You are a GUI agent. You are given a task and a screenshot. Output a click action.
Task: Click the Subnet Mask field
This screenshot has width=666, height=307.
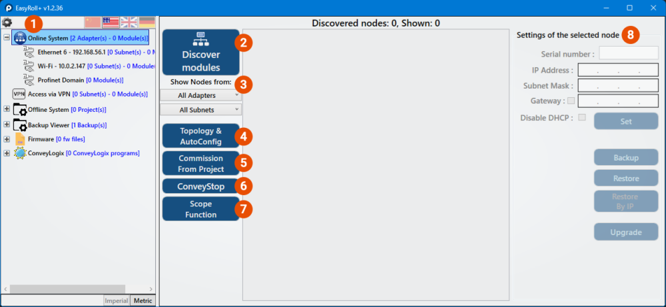618,85
